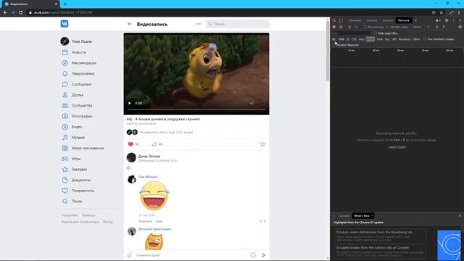Switch to the What's New drawer tab
This screenshot has width=464, height=261.
pyautogui.click(x=362, y=216)
